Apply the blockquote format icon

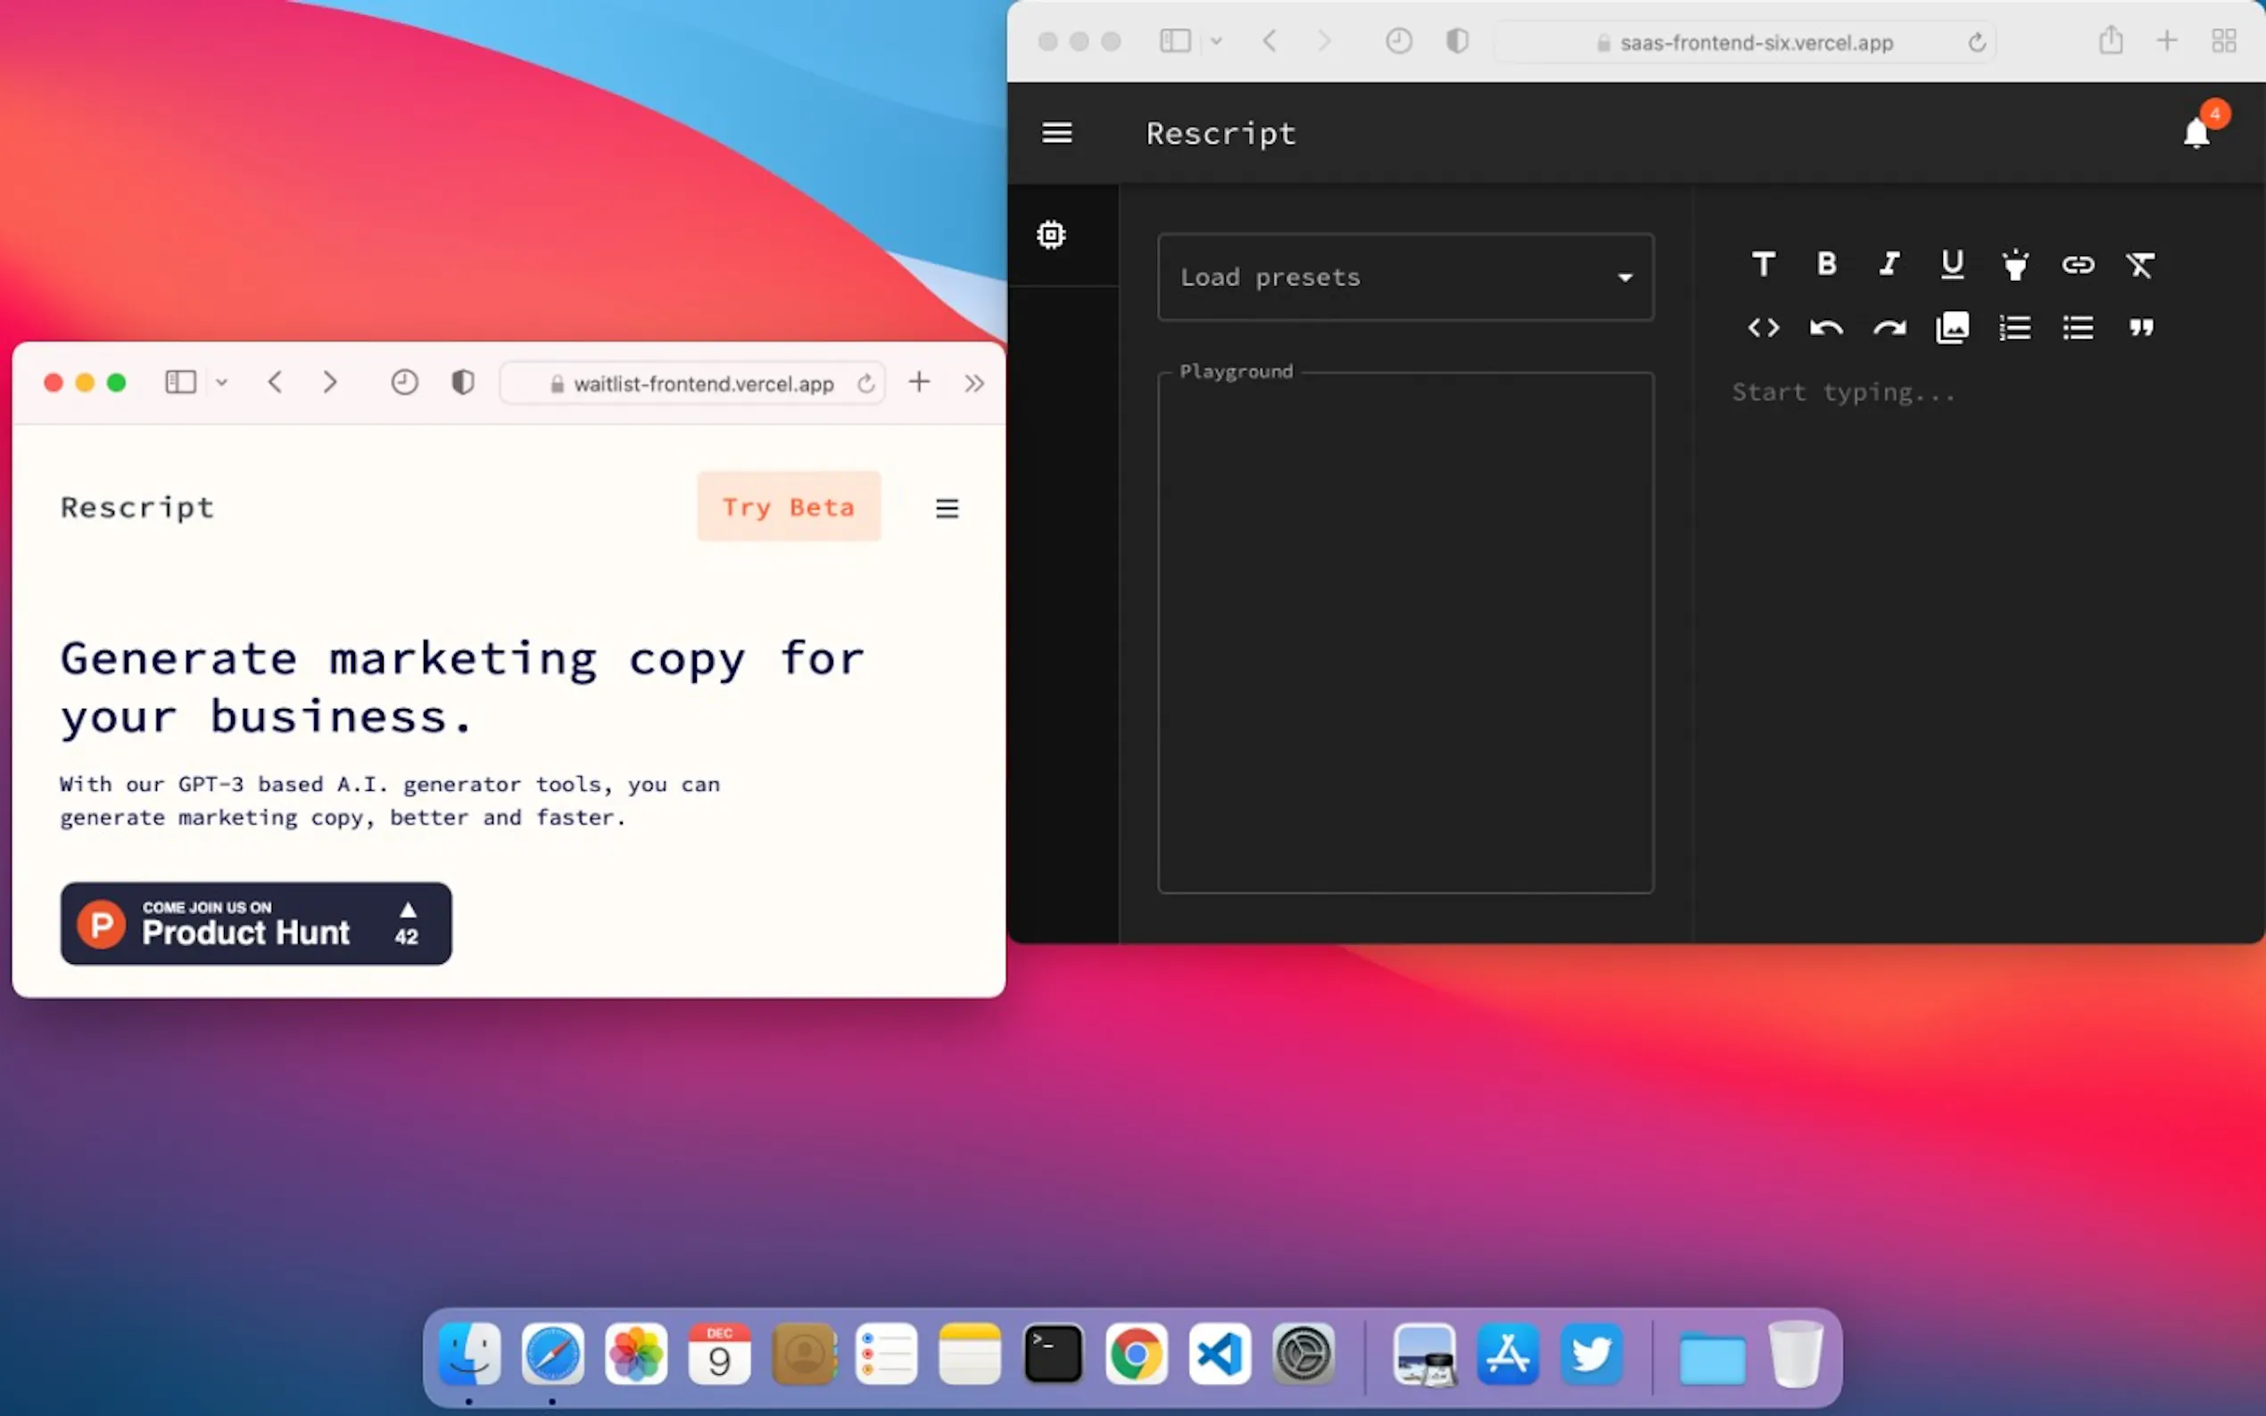coord(2140,328)
